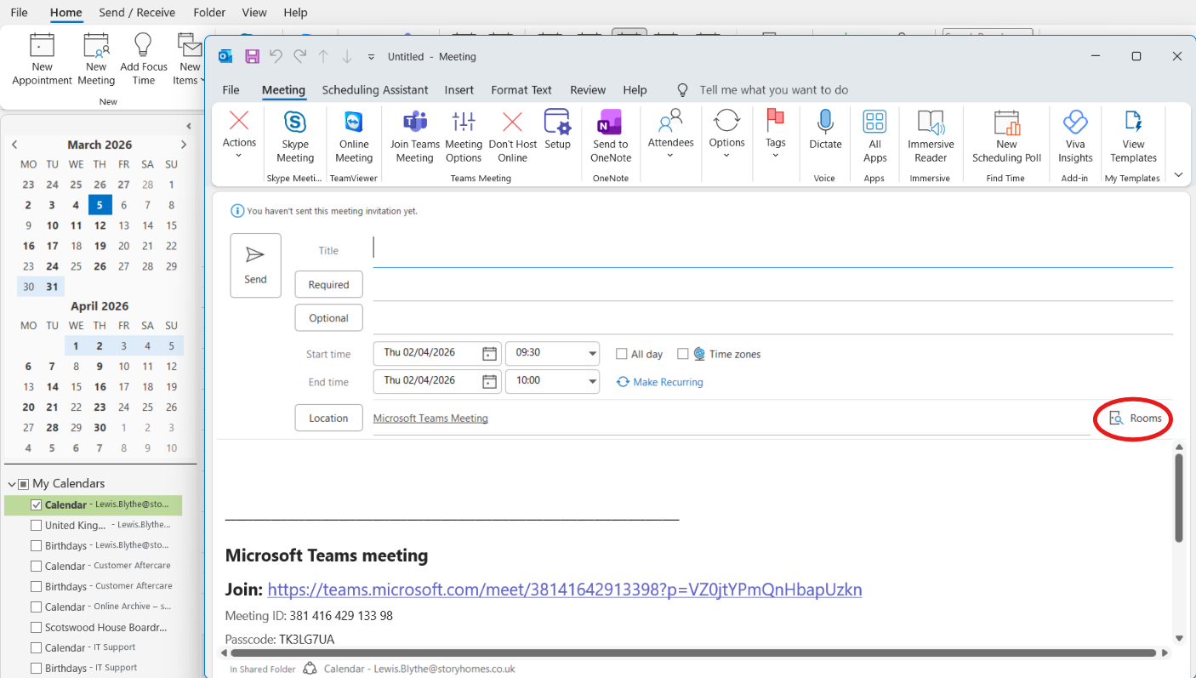Image resolution: width=1196 pixels, height=678 pixels.
Task: Check the Scotswood House Boardroom calendar
Action: 37,628
